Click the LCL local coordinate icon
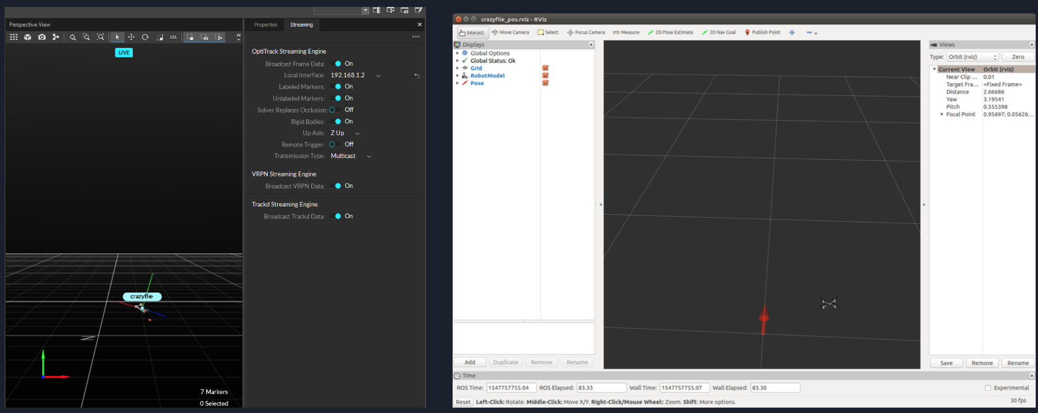1038x413 pixels. [173, 37]
